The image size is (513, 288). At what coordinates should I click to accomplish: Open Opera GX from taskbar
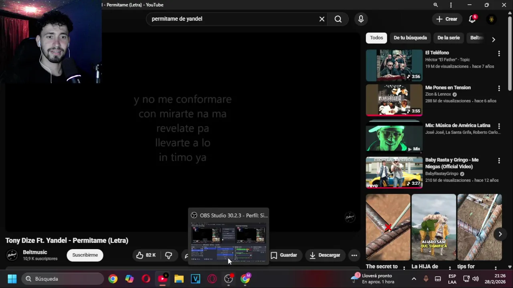click(212, 279)
